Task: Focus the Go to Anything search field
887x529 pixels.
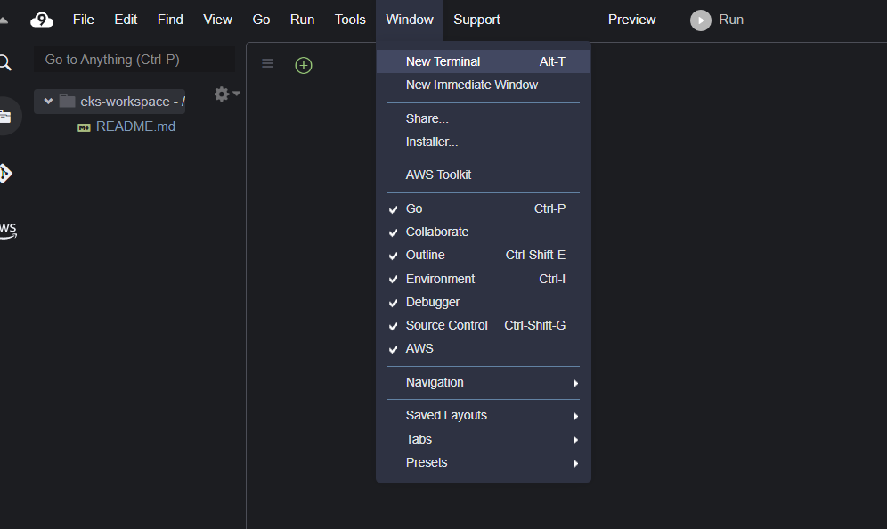Action: point(134,60)
